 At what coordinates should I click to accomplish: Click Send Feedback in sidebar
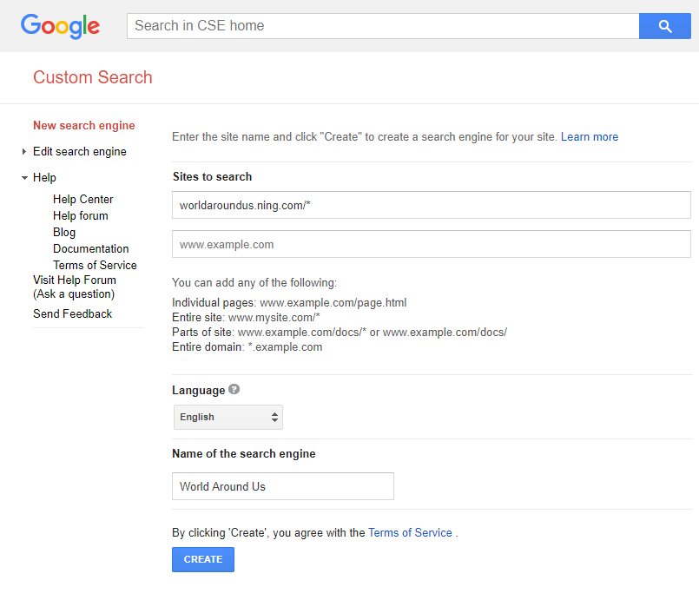pos(72,313)
